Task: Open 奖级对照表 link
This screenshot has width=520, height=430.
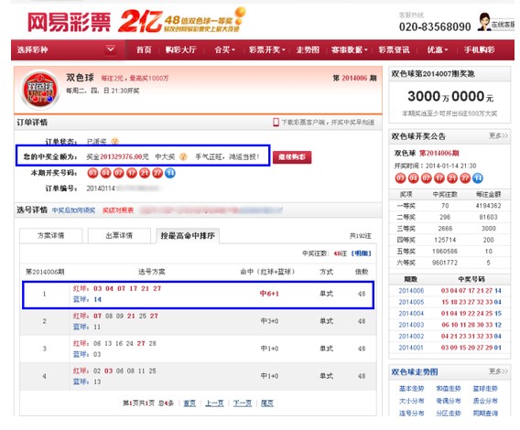Action: click(x=118, y=210)
